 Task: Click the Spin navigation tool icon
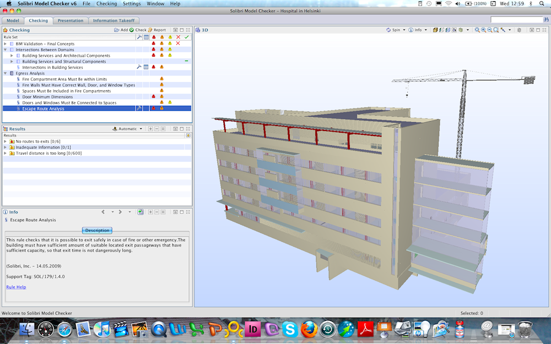coord(388,30)
